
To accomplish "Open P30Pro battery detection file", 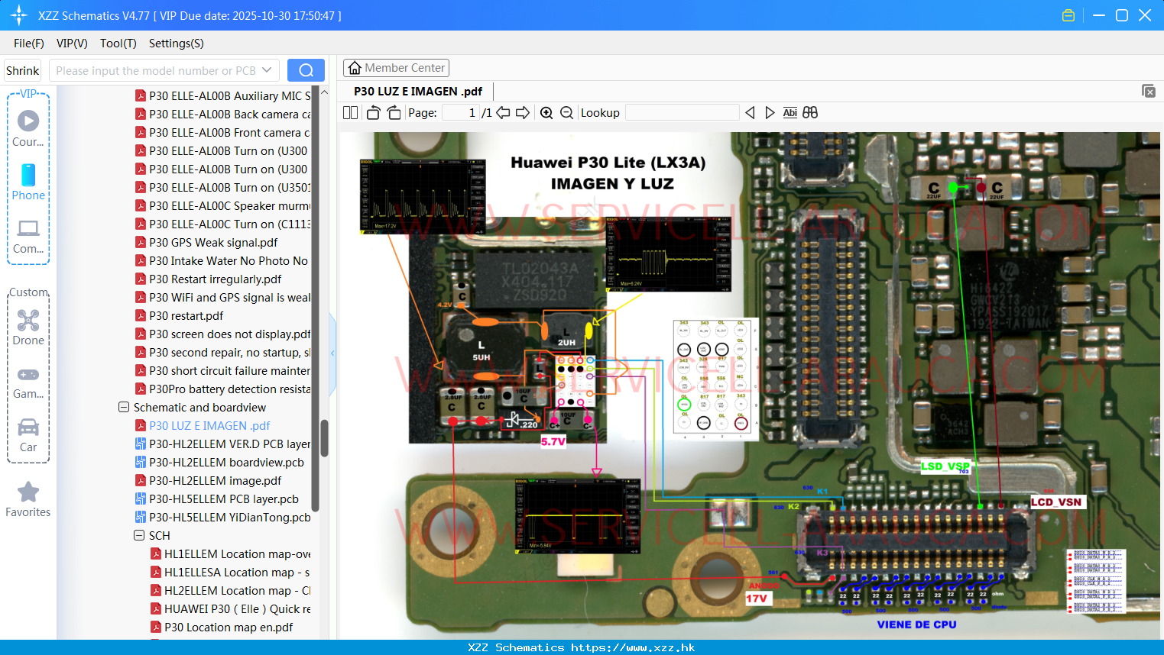I will click(222, 389).
